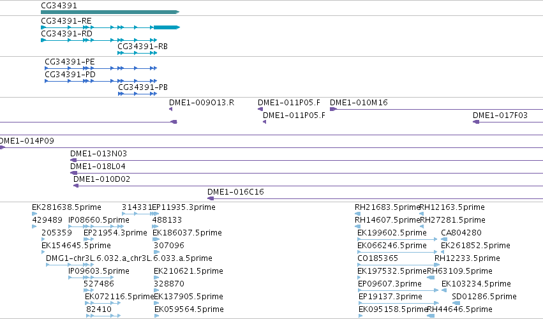Select the DME1-010M16 clone start arrow
The image size is (543, 319).
coord(333,109)
